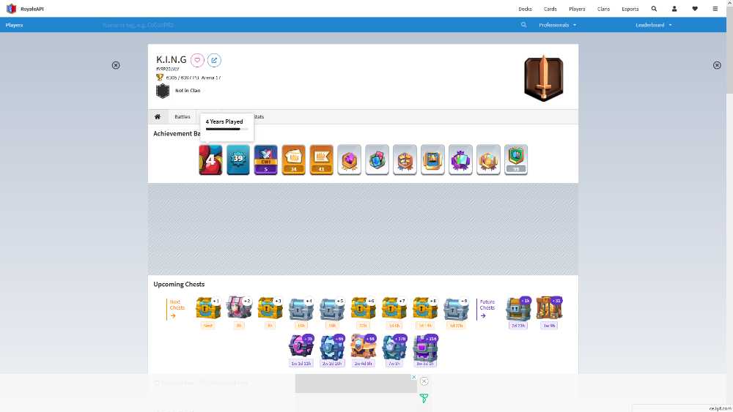
Task: Select the blue level 39 badge
Action: (x=238, y=160)
